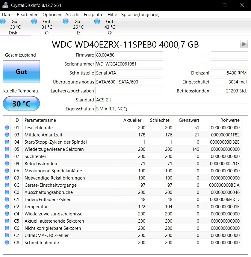Screen dimensions: 251x257
Task: Click the Betriebsstunden value 21203 Std.
Action: tap(229, 91)
